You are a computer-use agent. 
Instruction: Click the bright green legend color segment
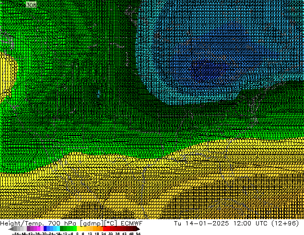(75, 228)
